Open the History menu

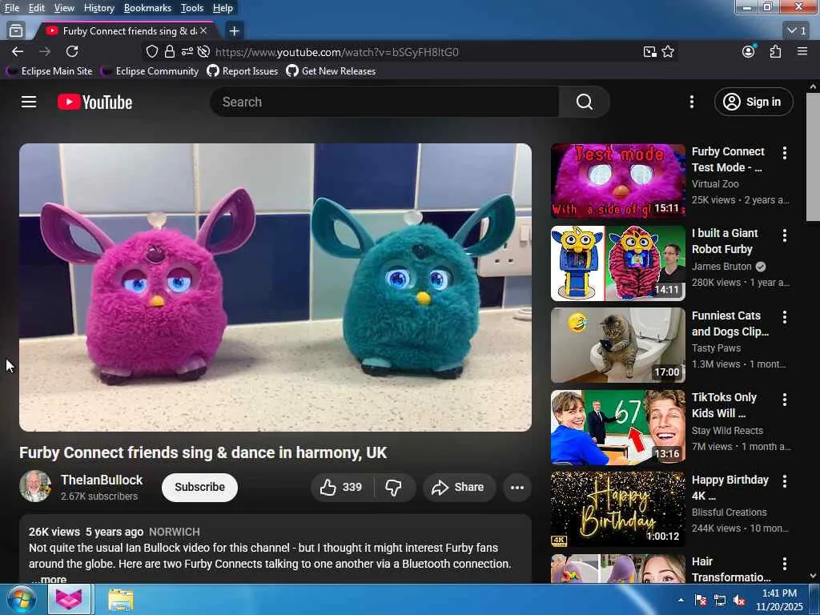(98, 8)
